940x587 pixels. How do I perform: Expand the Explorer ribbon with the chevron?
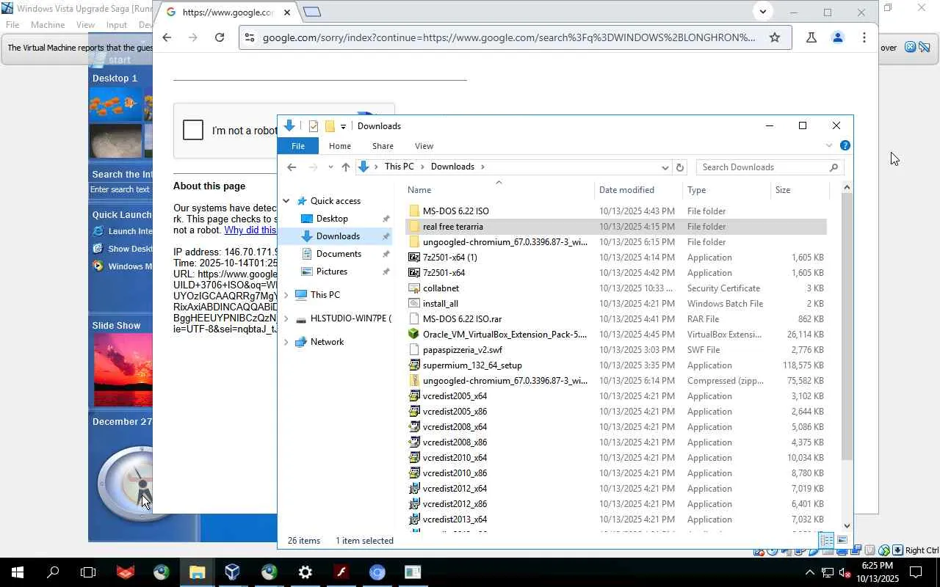click(x=829, y=145)
